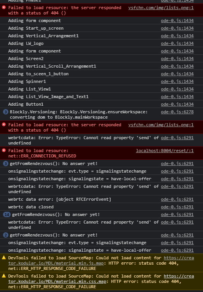Open source link for Adding List_View_Image_and_Text1
203x292 pixels.
coord(177,97)
